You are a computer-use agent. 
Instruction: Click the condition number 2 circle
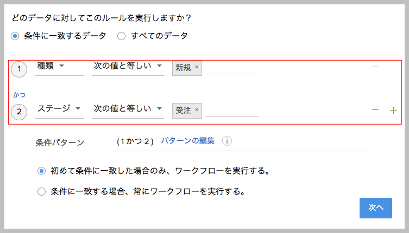coord(19,112)
